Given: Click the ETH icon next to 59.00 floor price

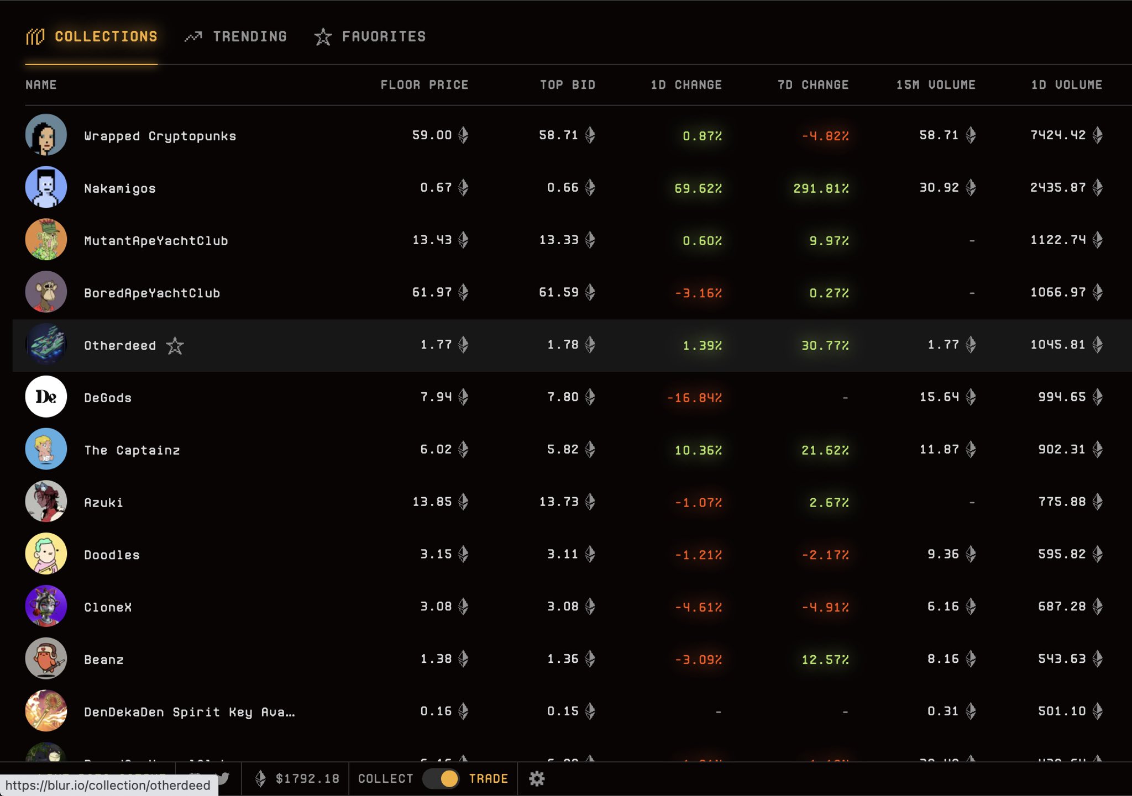Looking at the screenshot, I should pos(463,135).
